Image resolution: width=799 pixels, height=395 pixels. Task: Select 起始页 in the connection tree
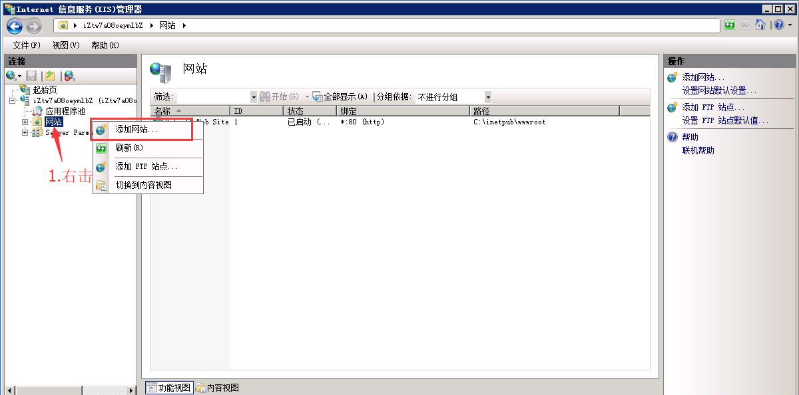[45, 90]
